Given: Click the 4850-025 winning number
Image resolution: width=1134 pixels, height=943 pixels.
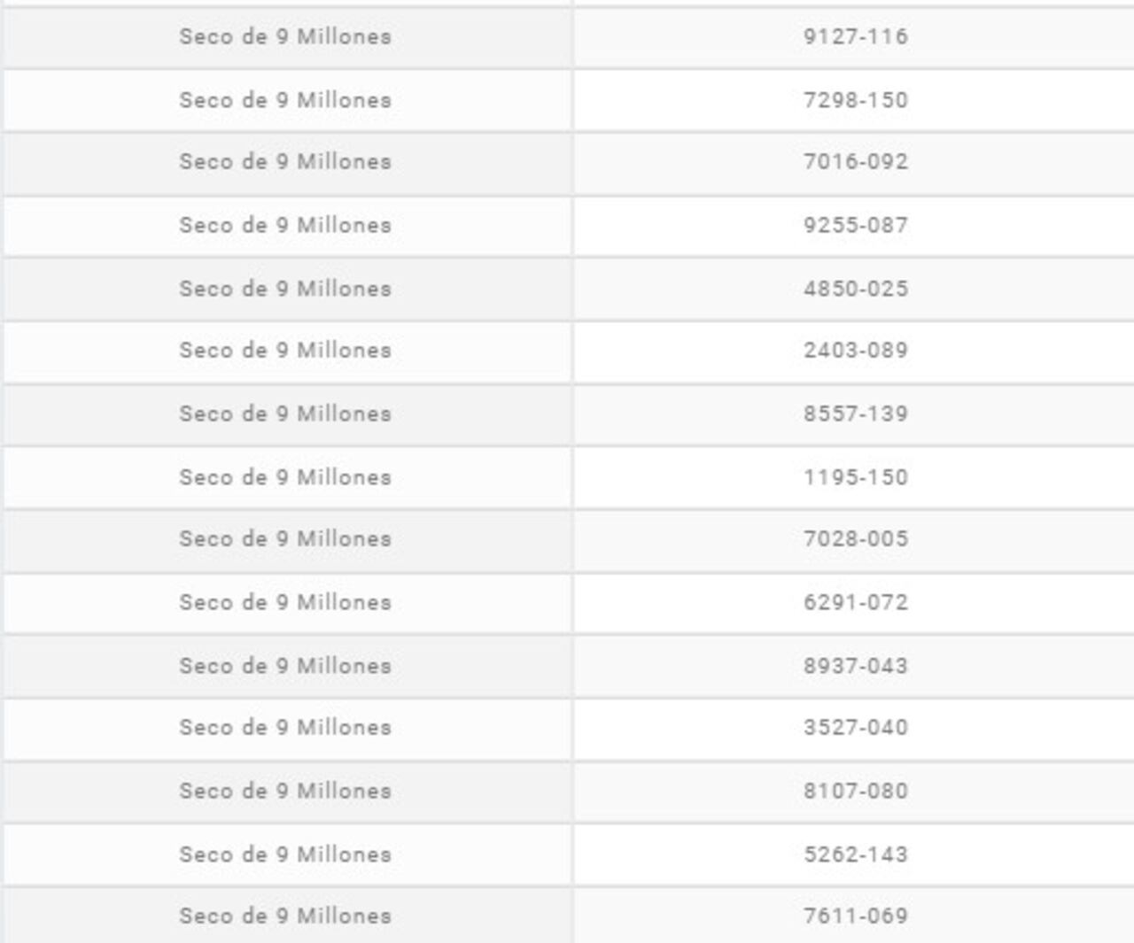Looking at the screenshot, I should 855,289.
